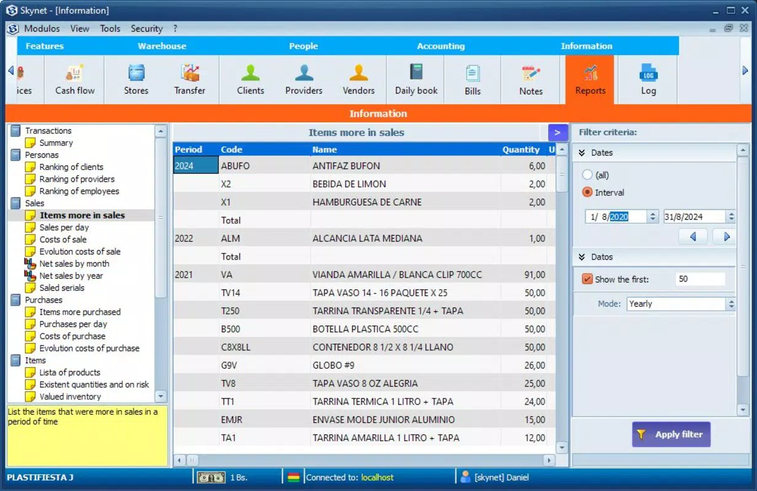Open the Stores toolbar icon
Image resolution: width=757 pixels, height=491 pixels.
[136, 80]
